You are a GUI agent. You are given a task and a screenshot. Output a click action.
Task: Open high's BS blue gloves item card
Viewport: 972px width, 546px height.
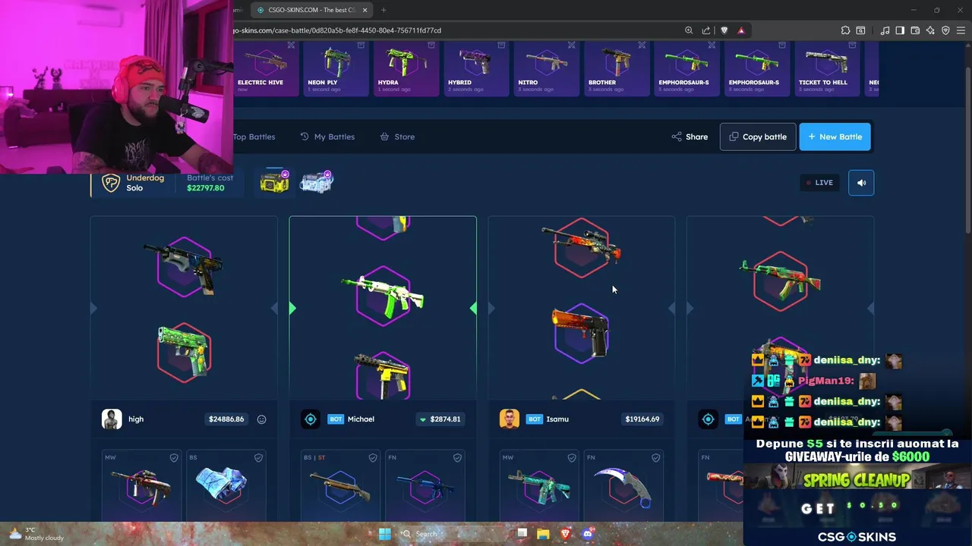(x=226, y=485)
